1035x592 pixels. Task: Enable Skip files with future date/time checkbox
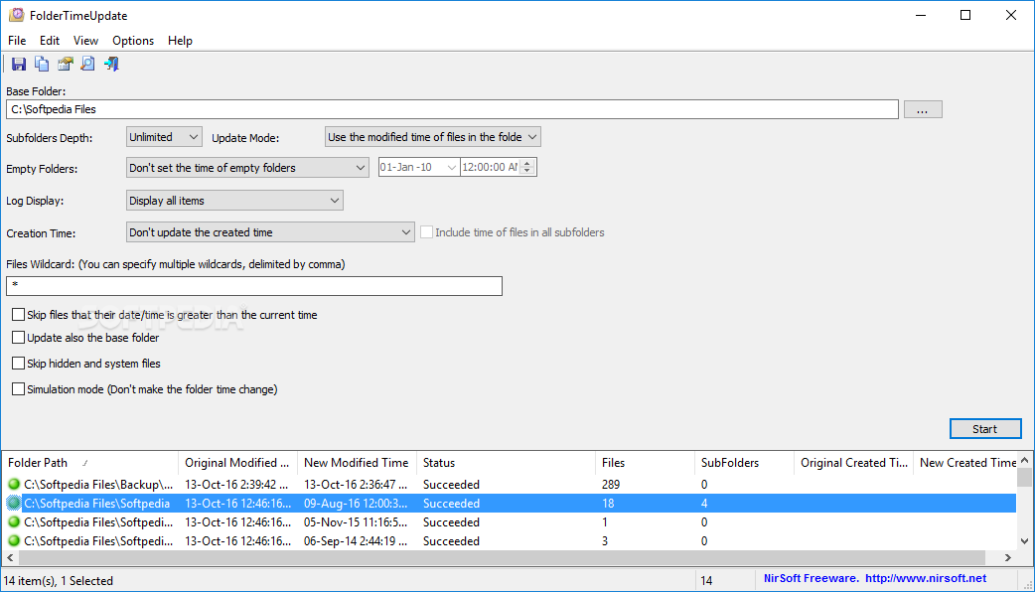(x=19, y=315)
